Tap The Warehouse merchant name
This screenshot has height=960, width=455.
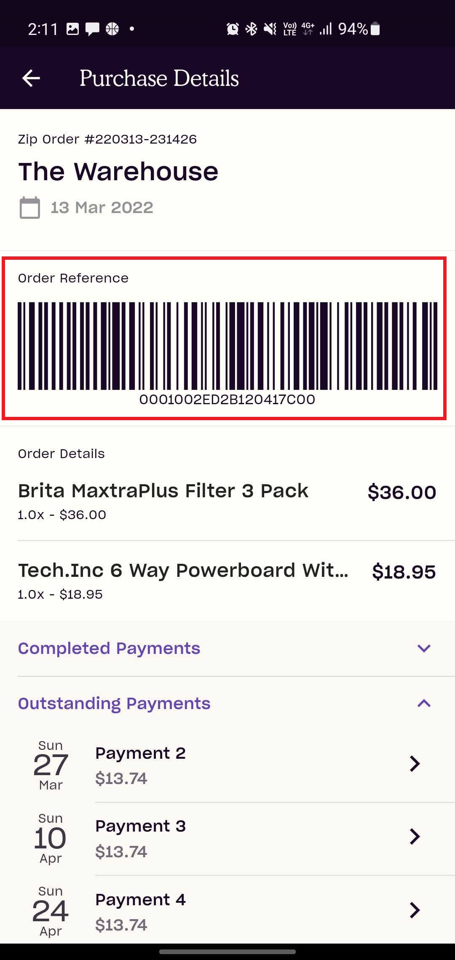point(118,172)
